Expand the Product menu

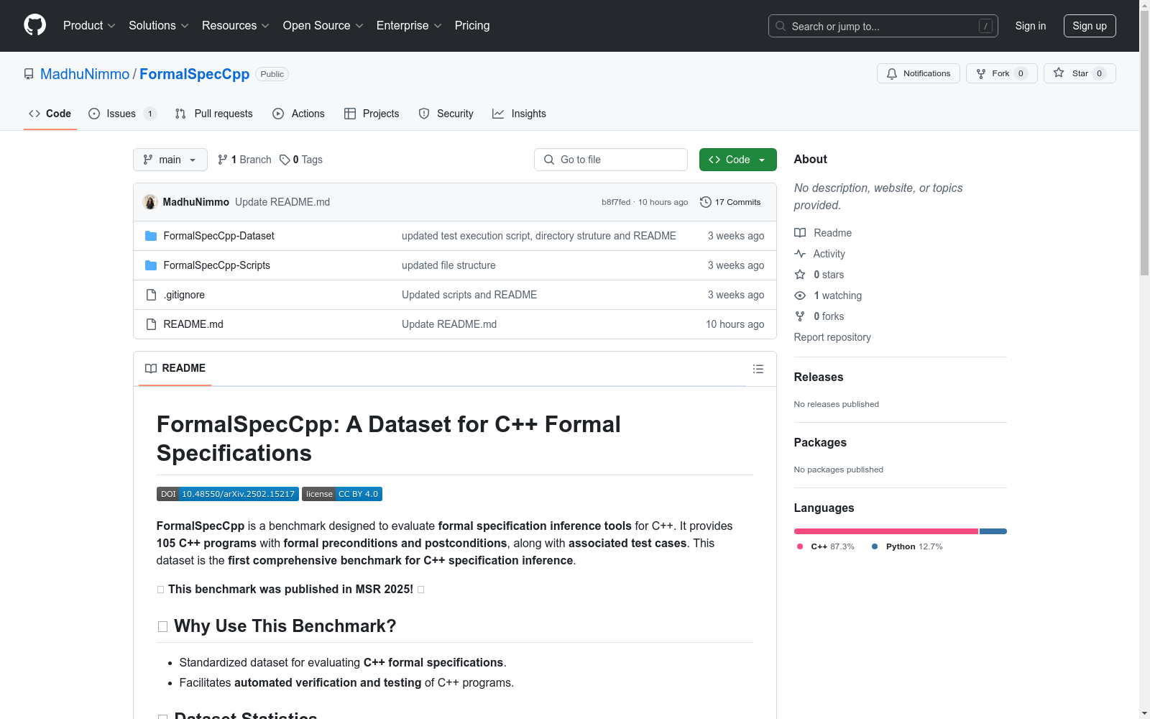coord(89,25)
